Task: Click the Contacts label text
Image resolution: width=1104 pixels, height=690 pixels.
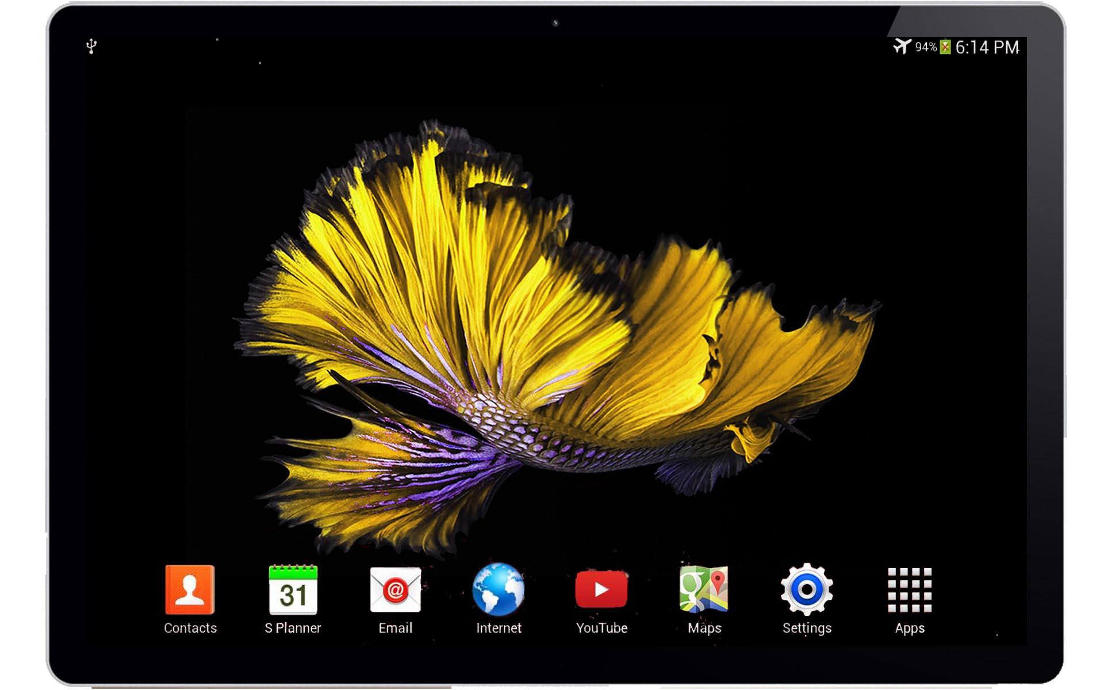Action: point(190,628)
